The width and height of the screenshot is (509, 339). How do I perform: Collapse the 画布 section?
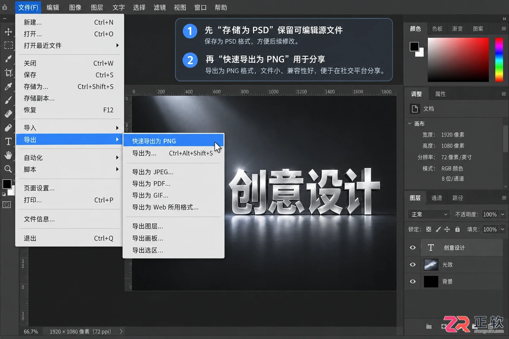(410, 124)
